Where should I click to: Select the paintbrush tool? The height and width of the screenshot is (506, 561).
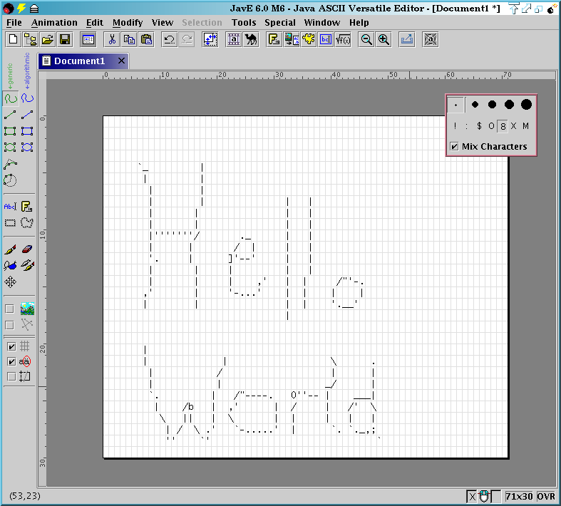[10, 249]
